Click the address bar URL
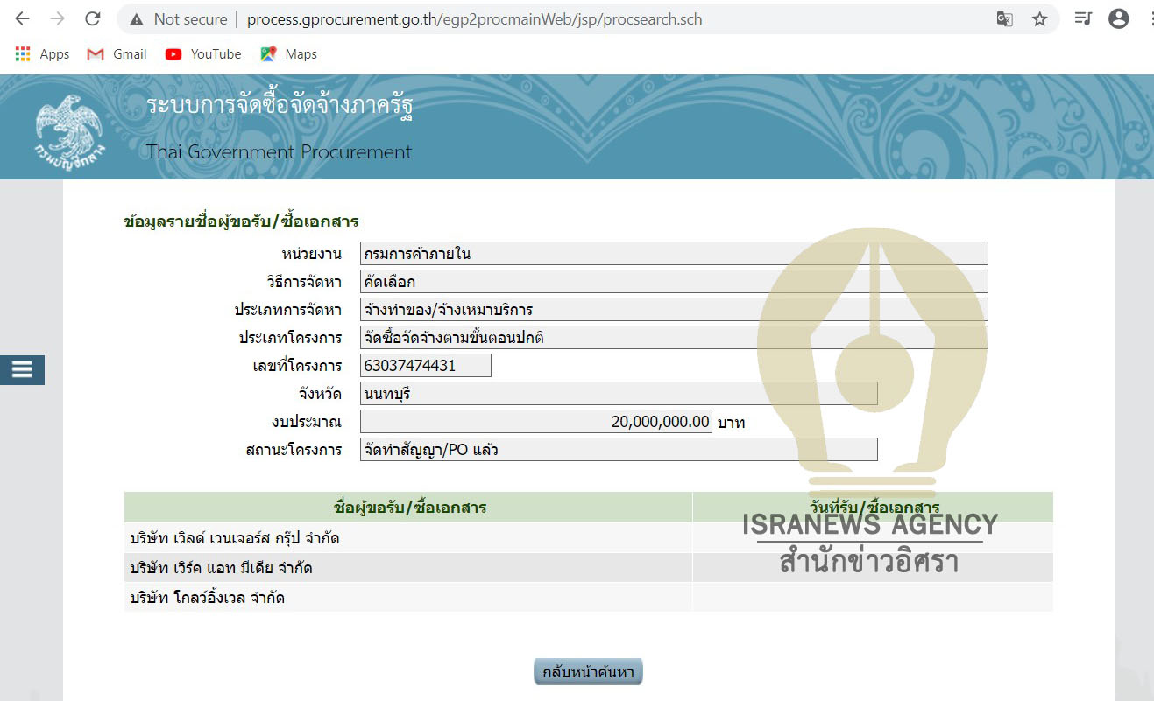The image size is (1154, 701). pyautogui.click(x=473, y=19)
